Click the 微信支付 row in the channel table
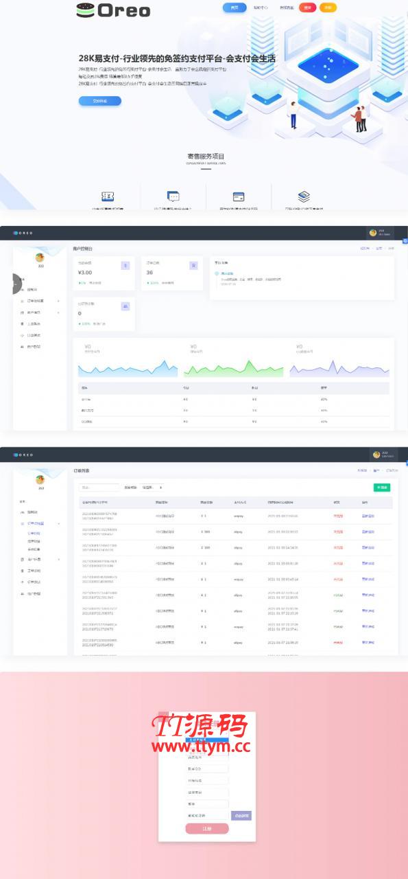Image resolution: width=408 pixels, height=879 pixels. (x=234, y=410)
